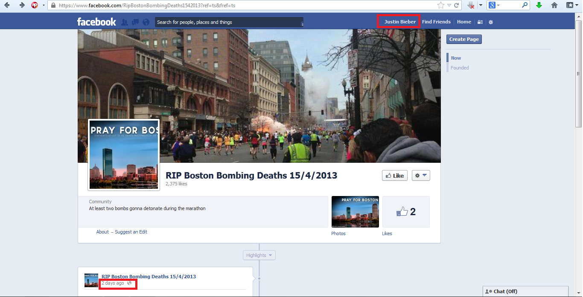Go to browser home page icon

pyautogui.click(x=554, y=6)
